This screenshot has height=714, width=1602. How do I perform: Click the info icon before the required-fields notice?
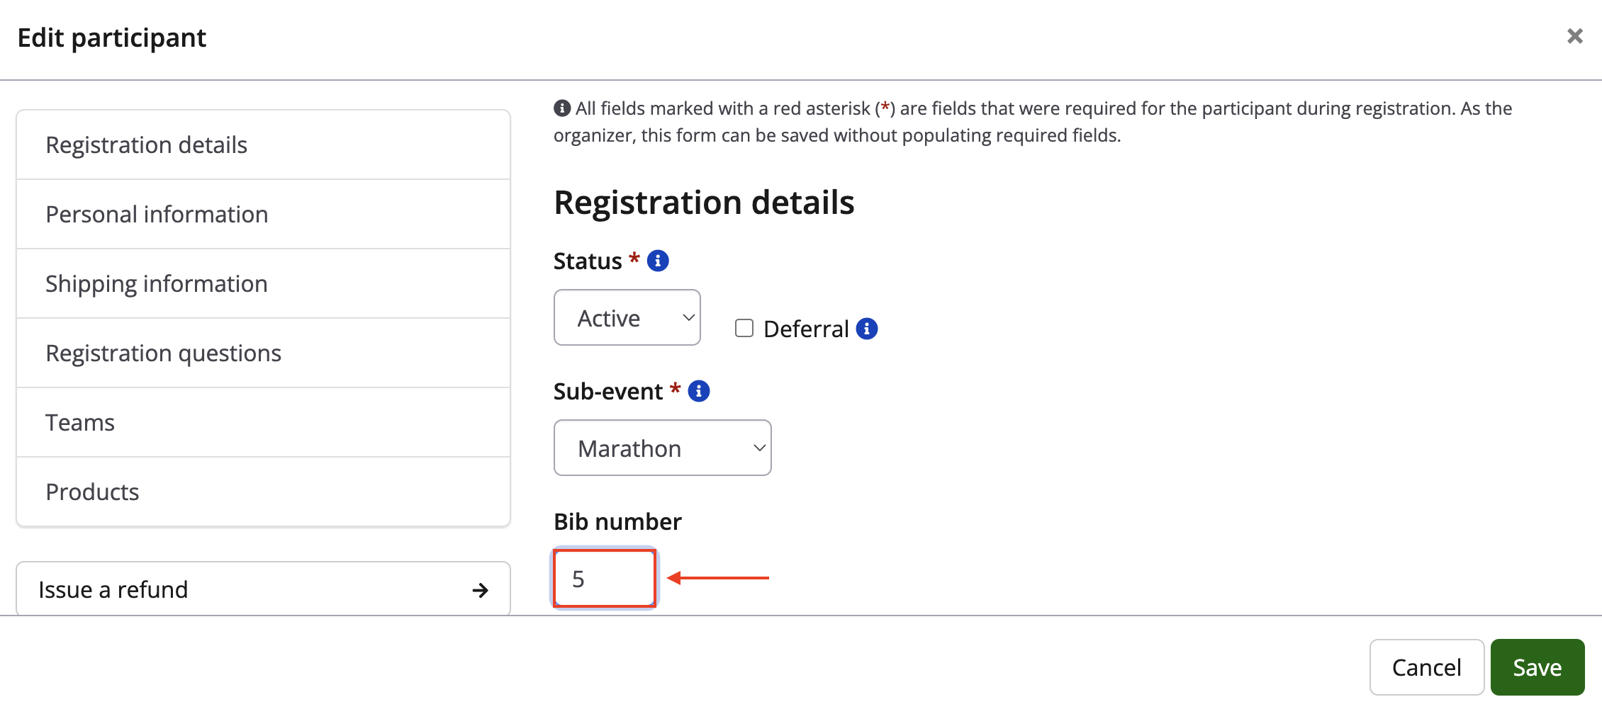pyautogui.click(x=561, y=108)
